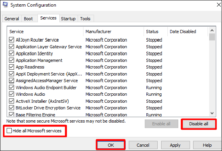Click the scroll up arrow in services list
Image resolution: width=222 pixels, height=151 pixels.
212,30
